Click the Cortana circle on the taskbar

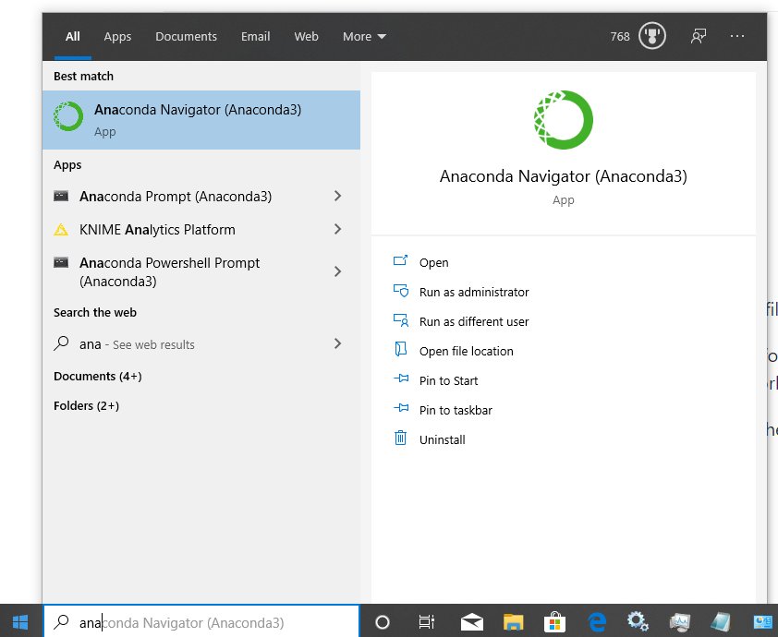(383, 621)
